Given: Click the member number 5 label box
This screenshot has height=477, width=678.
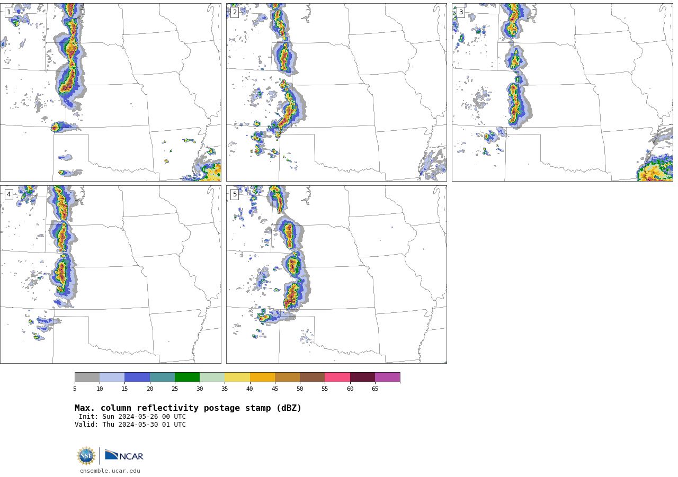Looking at the screenshot, I should (x=235, y=194).
